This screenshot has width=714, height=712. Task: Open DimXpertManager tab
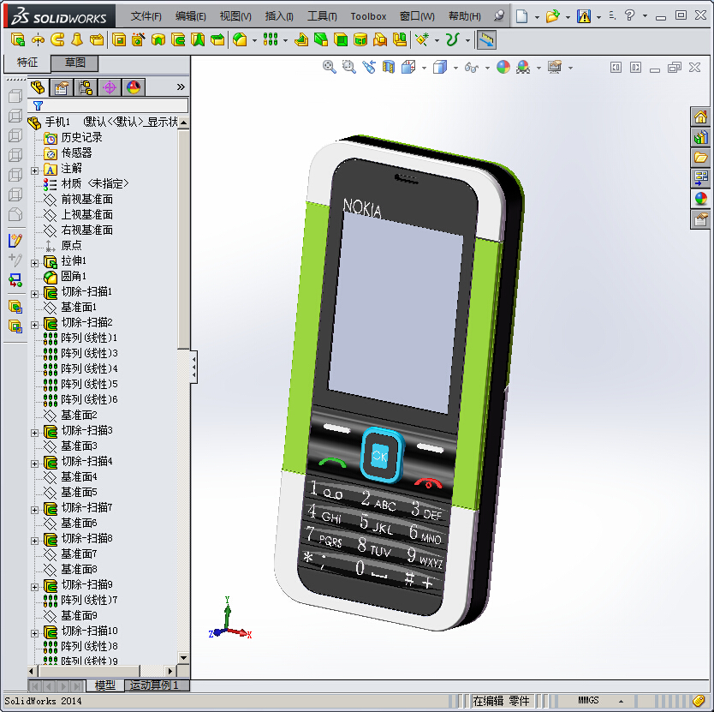[x=110, y=87]
